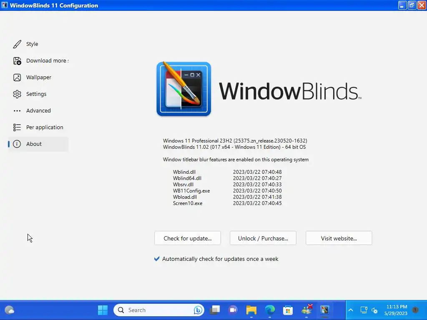
Task: Expand the hidden system tray icons
Action: 351,310
